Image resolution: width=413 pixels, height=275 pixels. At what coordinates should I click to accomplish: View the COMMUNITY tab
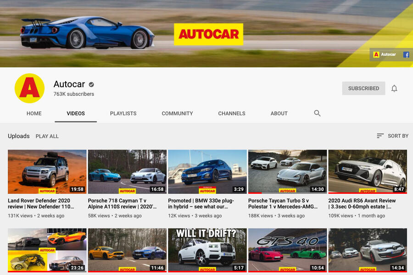point(177,113)
